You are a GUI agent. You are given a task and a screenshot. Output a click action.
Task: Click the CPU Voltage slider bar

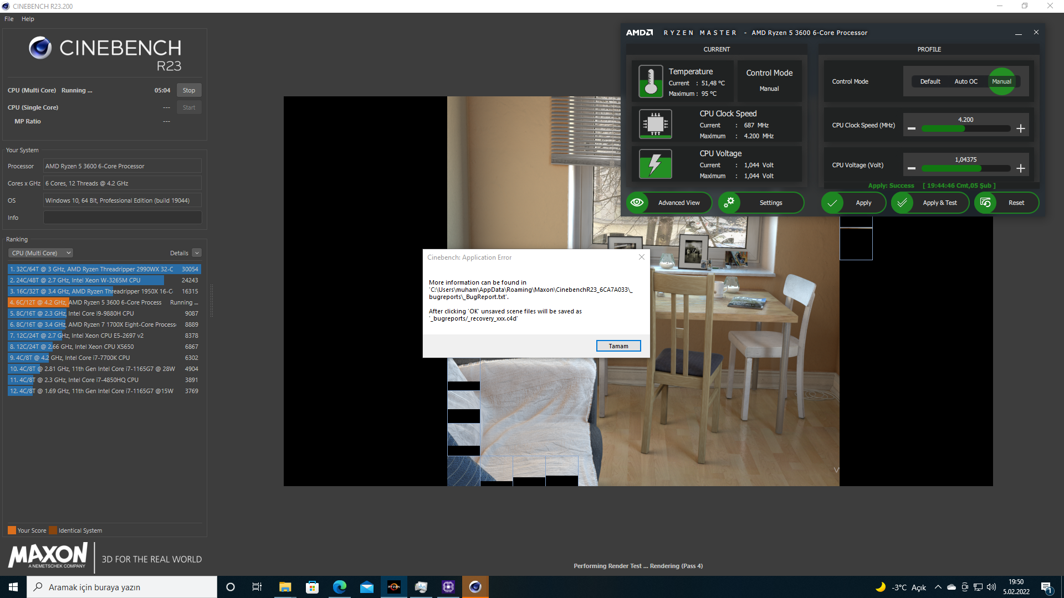click(966, 168)
